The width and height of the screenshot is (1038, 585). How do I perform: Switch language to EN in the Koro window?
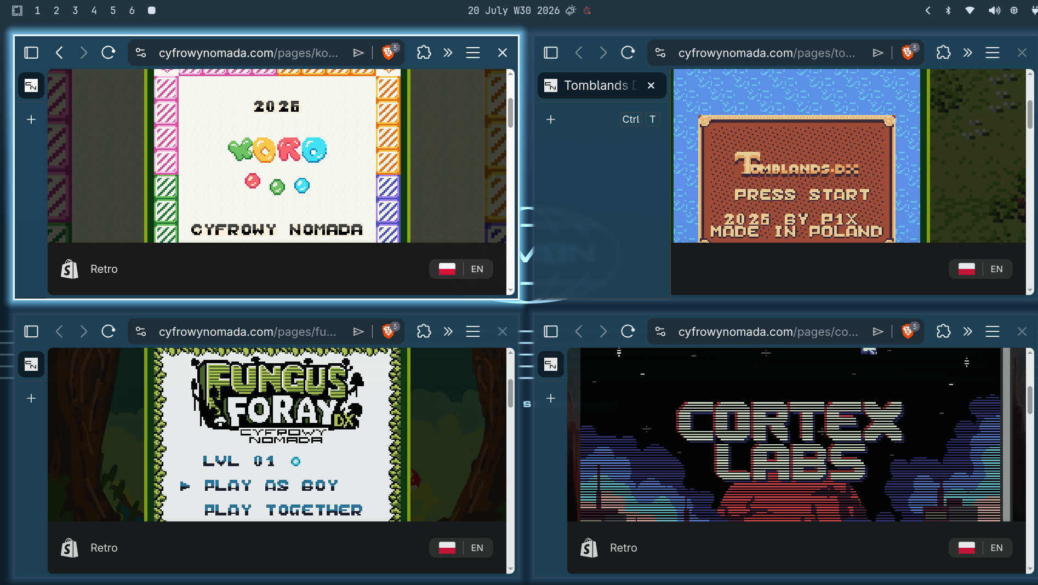click(477, 269)
